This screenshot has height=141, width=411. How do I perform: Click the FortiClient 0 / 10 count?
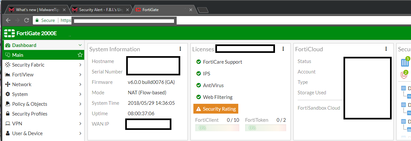[x=233, y=120]
